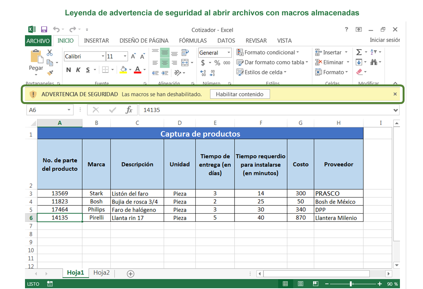Screen dimensions: 423x289
Task: Undo the last action
Action: click(x=56, y=29)
